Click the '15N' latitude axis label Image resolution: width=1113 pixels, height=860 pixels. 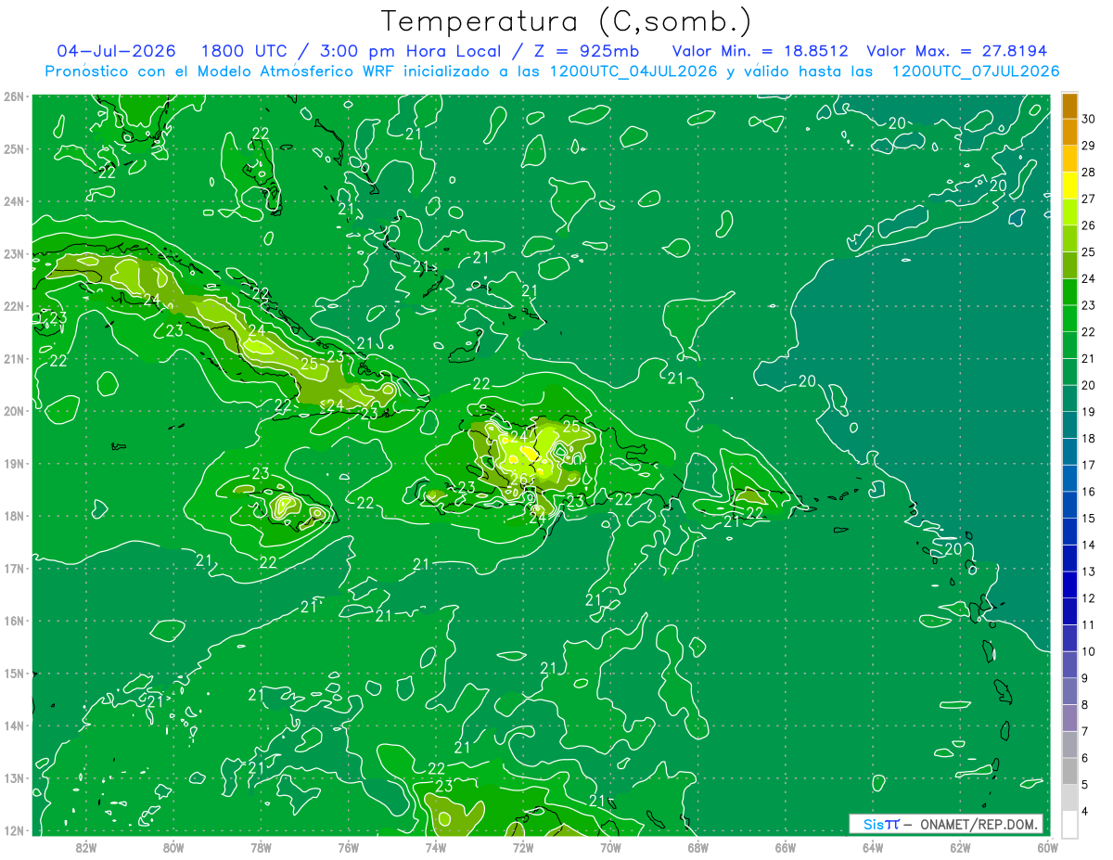(13, 673)
